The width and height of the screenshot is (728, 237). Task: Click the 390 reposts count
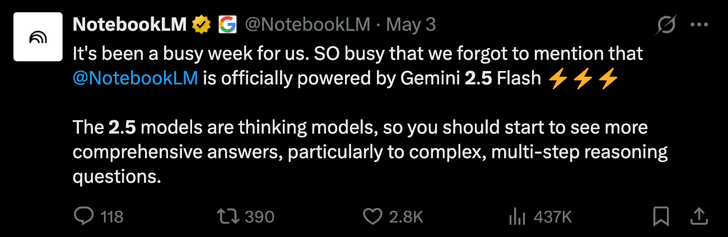click(x=260, y=217)
